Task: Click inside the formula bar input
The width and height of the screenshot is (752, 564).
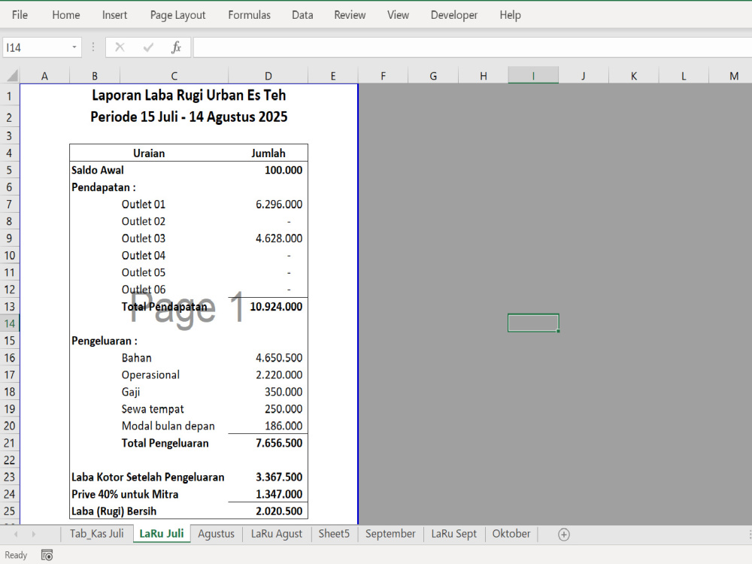Action: pos(472,47)
